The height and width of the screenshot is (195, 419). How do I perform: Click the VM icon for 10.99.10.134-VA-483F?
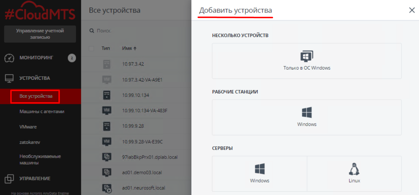click(107, 110)
